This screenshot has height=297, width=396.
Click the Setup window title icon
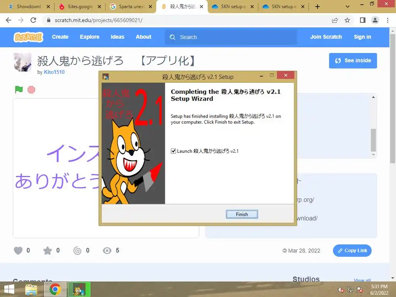[x=106, y=77]
